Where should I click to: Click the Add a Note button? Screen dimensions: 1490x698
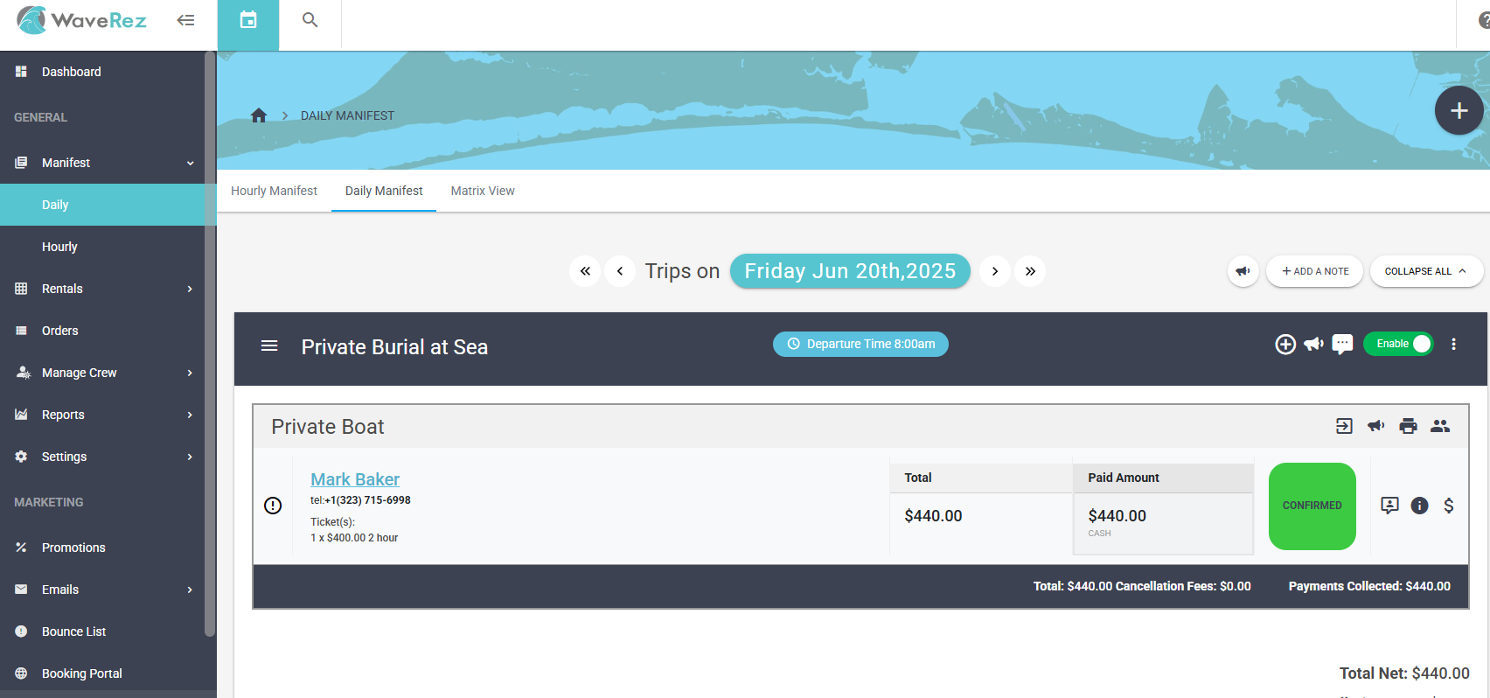(1316, 271)
